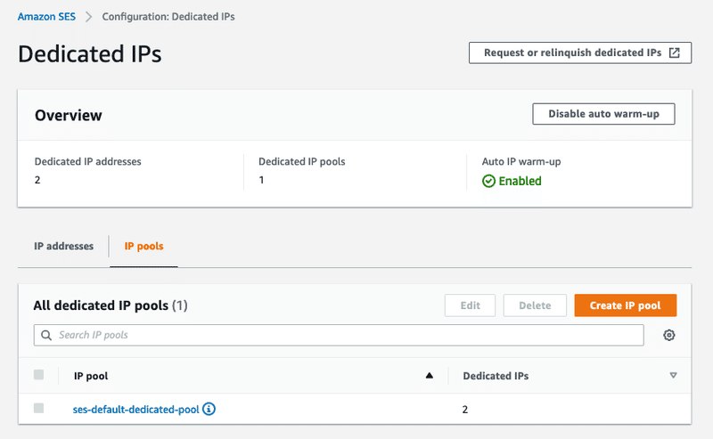Click the value 2 under Dedicated IP addresses

coord(37,180)
